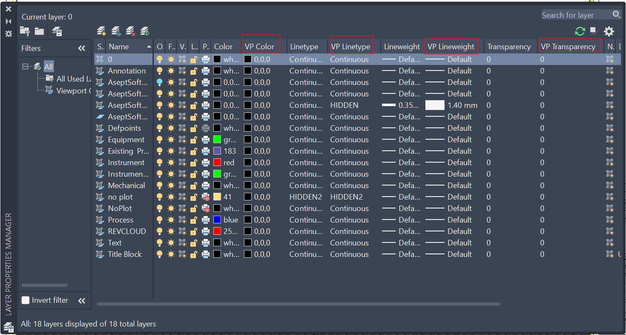Click the green Refresh icon
Screen dimensions: 626x335
(x=580, y=31)
